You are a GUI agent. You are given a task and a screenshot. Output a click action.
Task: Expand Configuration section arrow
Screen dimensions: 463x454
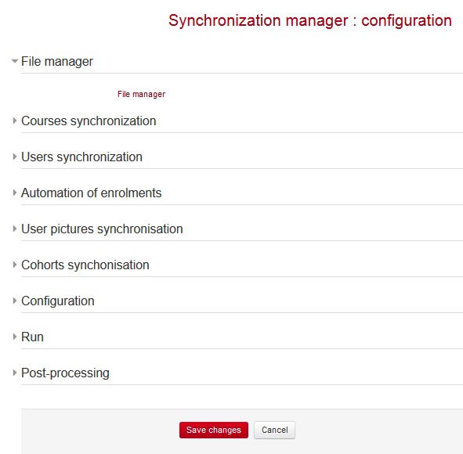[x=15, y=301]
